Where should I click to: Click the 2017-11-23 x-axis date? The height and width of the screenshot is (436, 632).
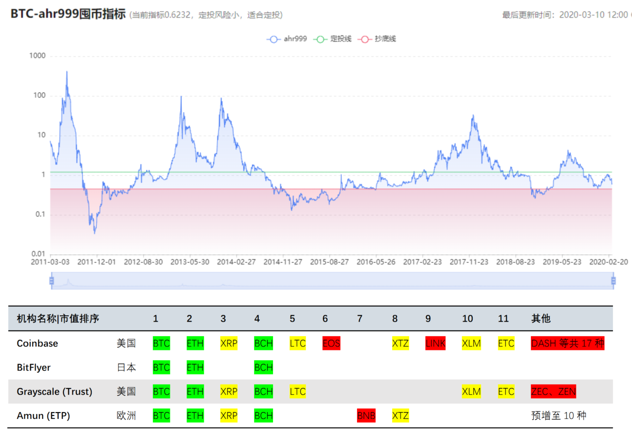pos(469,262)
